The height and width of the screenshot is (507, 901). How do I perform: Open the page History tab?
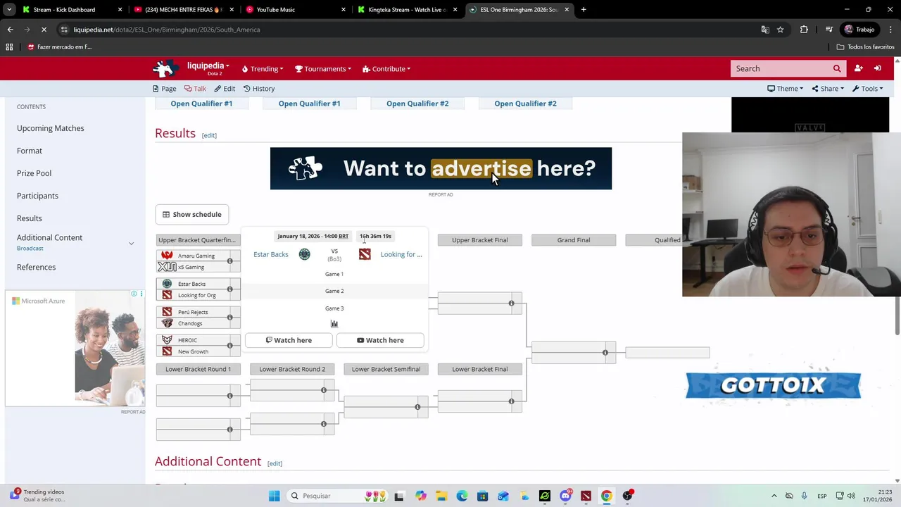(259, 89)
